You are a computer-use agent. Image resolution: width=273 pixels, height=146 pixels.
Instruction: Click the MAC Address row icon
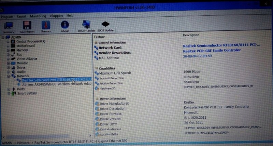click(96, 58)
